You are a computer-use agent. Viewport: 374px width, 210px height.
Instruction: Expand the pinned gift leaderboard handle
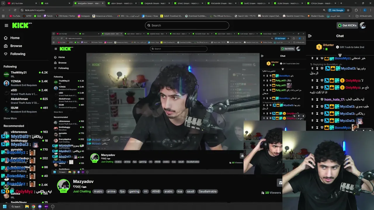point(340,55)
